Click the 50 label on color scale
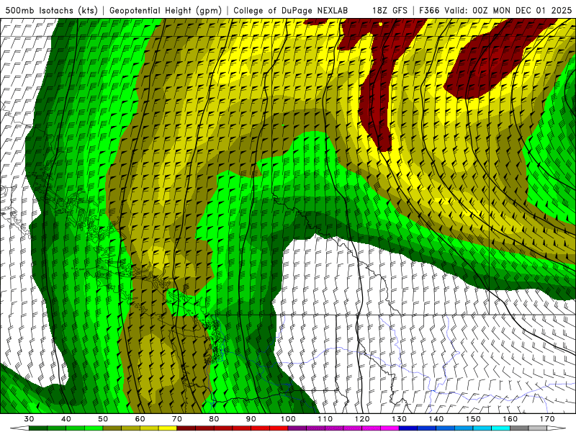 point(103,419)
